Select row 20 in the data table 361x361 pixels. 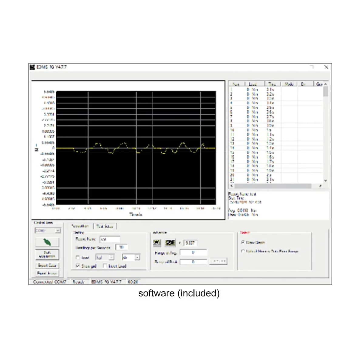[276, 175]
